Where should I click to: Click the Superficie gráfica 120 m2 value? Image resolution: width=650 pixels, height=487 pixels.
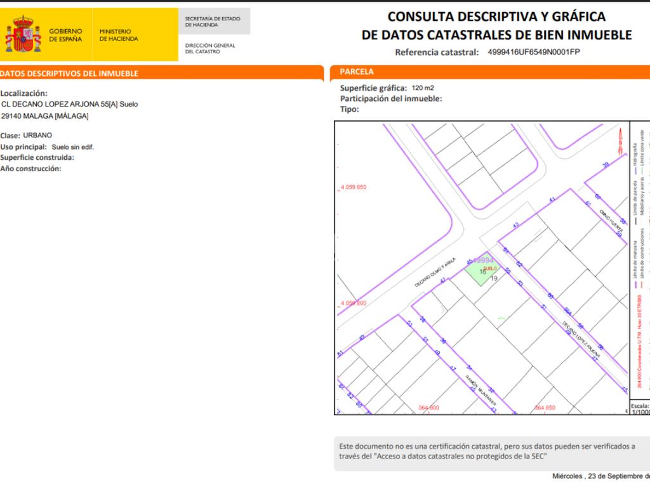coord(423,88)
